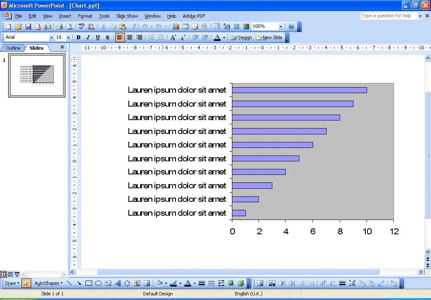431x300 pixels.
Task: Click the Line Color brush swatch
Action: click(x=173, y=283)
